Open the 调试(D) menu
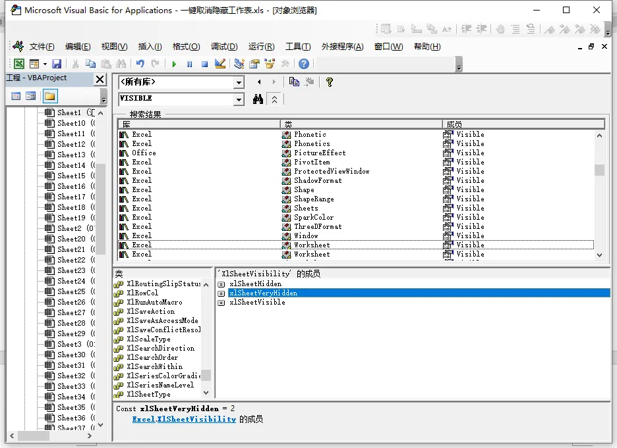Screen dimensions: 617x448 click(x=224, y=47)
